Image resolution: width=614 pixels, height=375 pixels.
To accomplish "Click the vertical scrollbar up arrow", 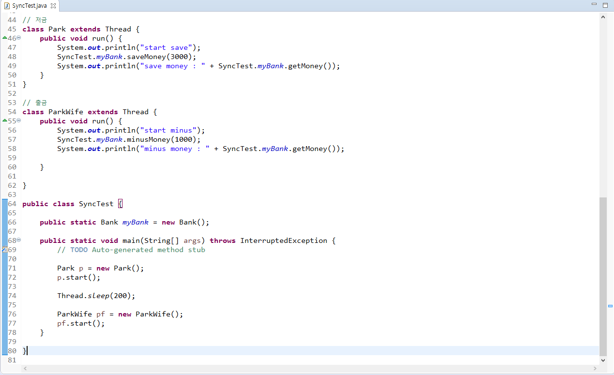I will [603, 16].
